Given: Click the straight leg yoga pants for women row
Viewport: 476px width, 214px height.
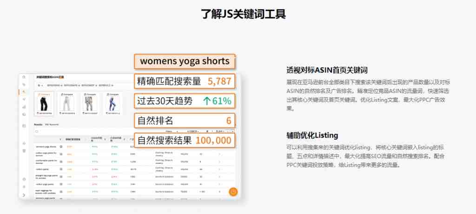Looking at the screenshot, I should coord(135,177).
